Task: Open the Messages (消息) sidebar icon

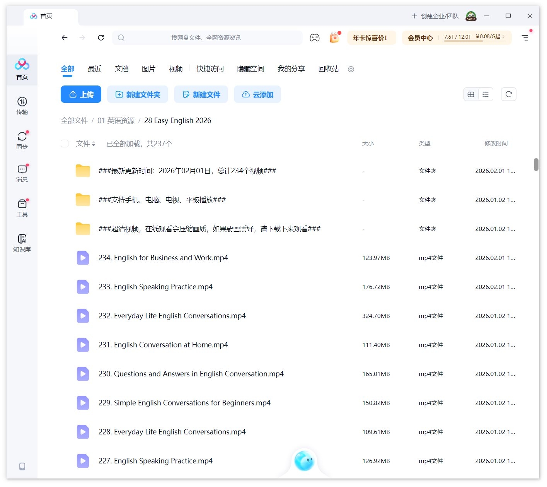Action: 22,173
